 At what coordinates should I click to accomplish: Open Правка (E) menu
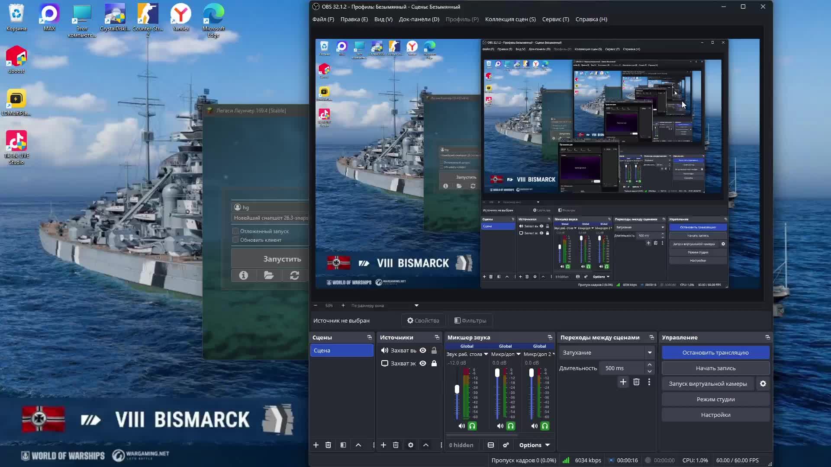[354, 19]
